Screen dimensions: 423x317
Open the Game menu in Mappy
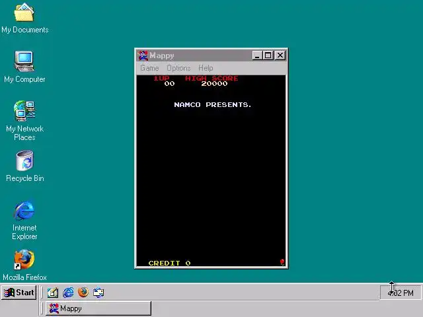(x=149, y=68)
